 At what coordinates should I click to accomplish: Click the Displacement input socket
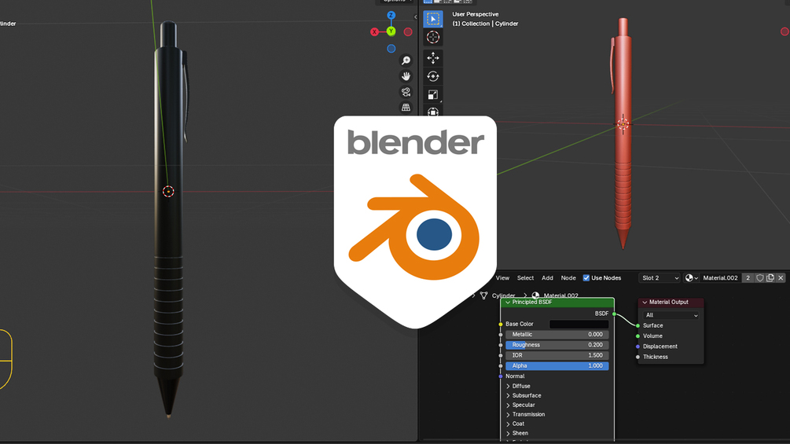click(x=638, y=347)
